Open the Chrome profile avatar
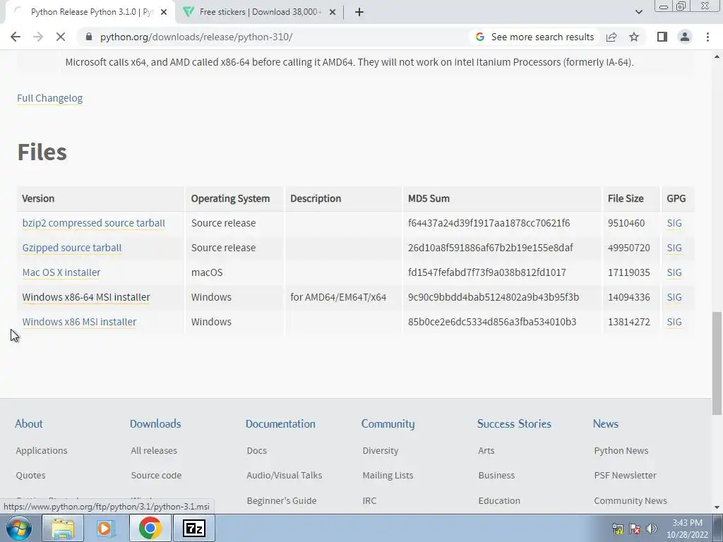The height and width of the screenshot is (542, 723). pyautogui.click(x=685, y=37)
